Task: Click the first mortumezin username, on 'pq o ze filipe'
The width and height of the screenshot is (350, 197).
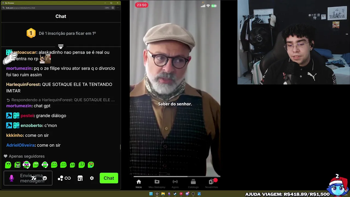Action: (19, 68)
